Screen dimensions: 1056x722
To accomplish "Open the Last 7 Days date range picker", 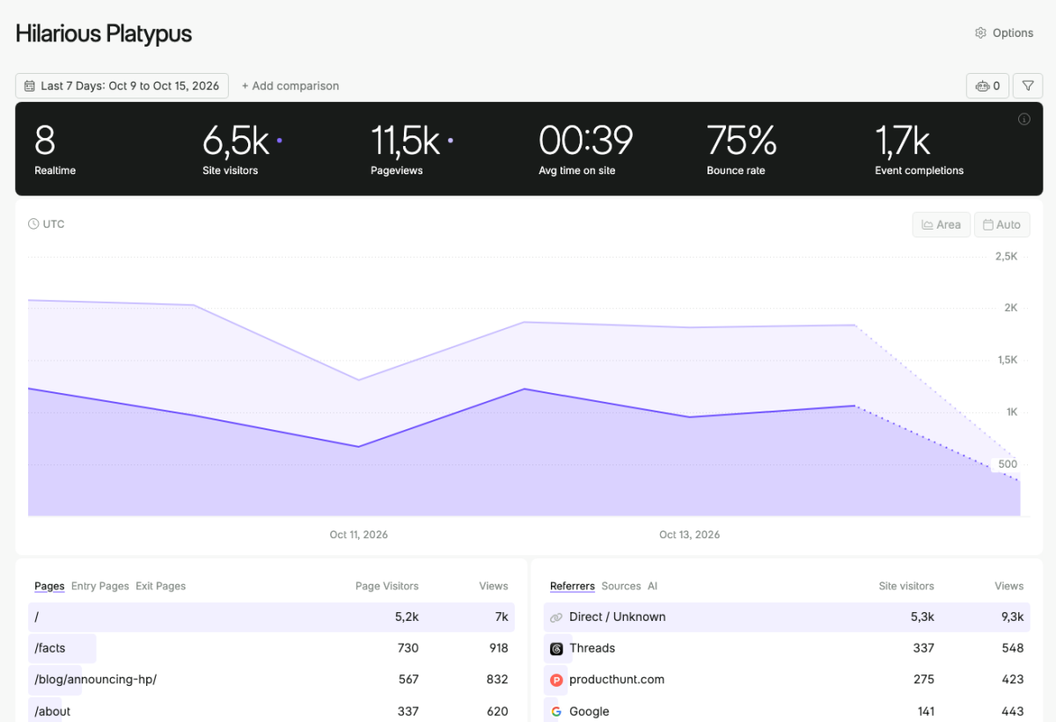I will (x=122, y=85).
